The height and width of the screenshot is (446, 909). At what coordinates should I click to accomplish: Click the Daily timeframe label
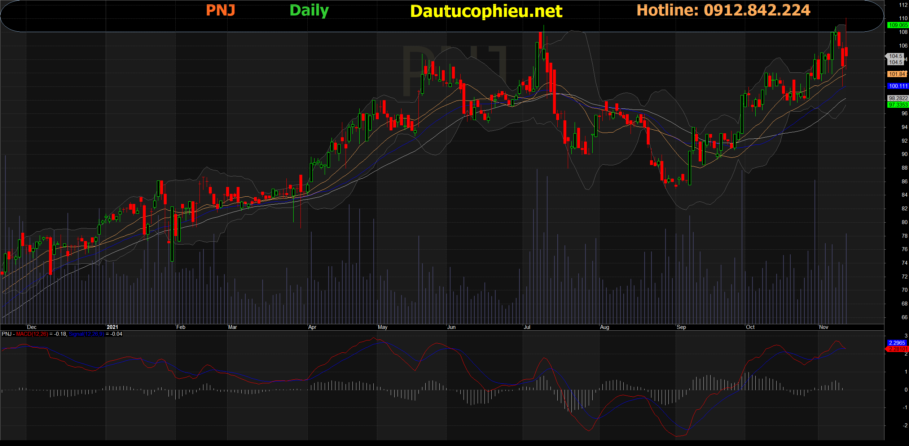(x=309, y=10)
